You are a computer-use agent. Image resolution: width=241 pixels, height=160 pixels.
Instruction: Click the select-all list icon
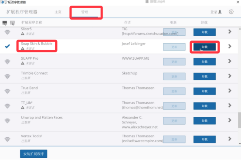click(x=5, y=23)
